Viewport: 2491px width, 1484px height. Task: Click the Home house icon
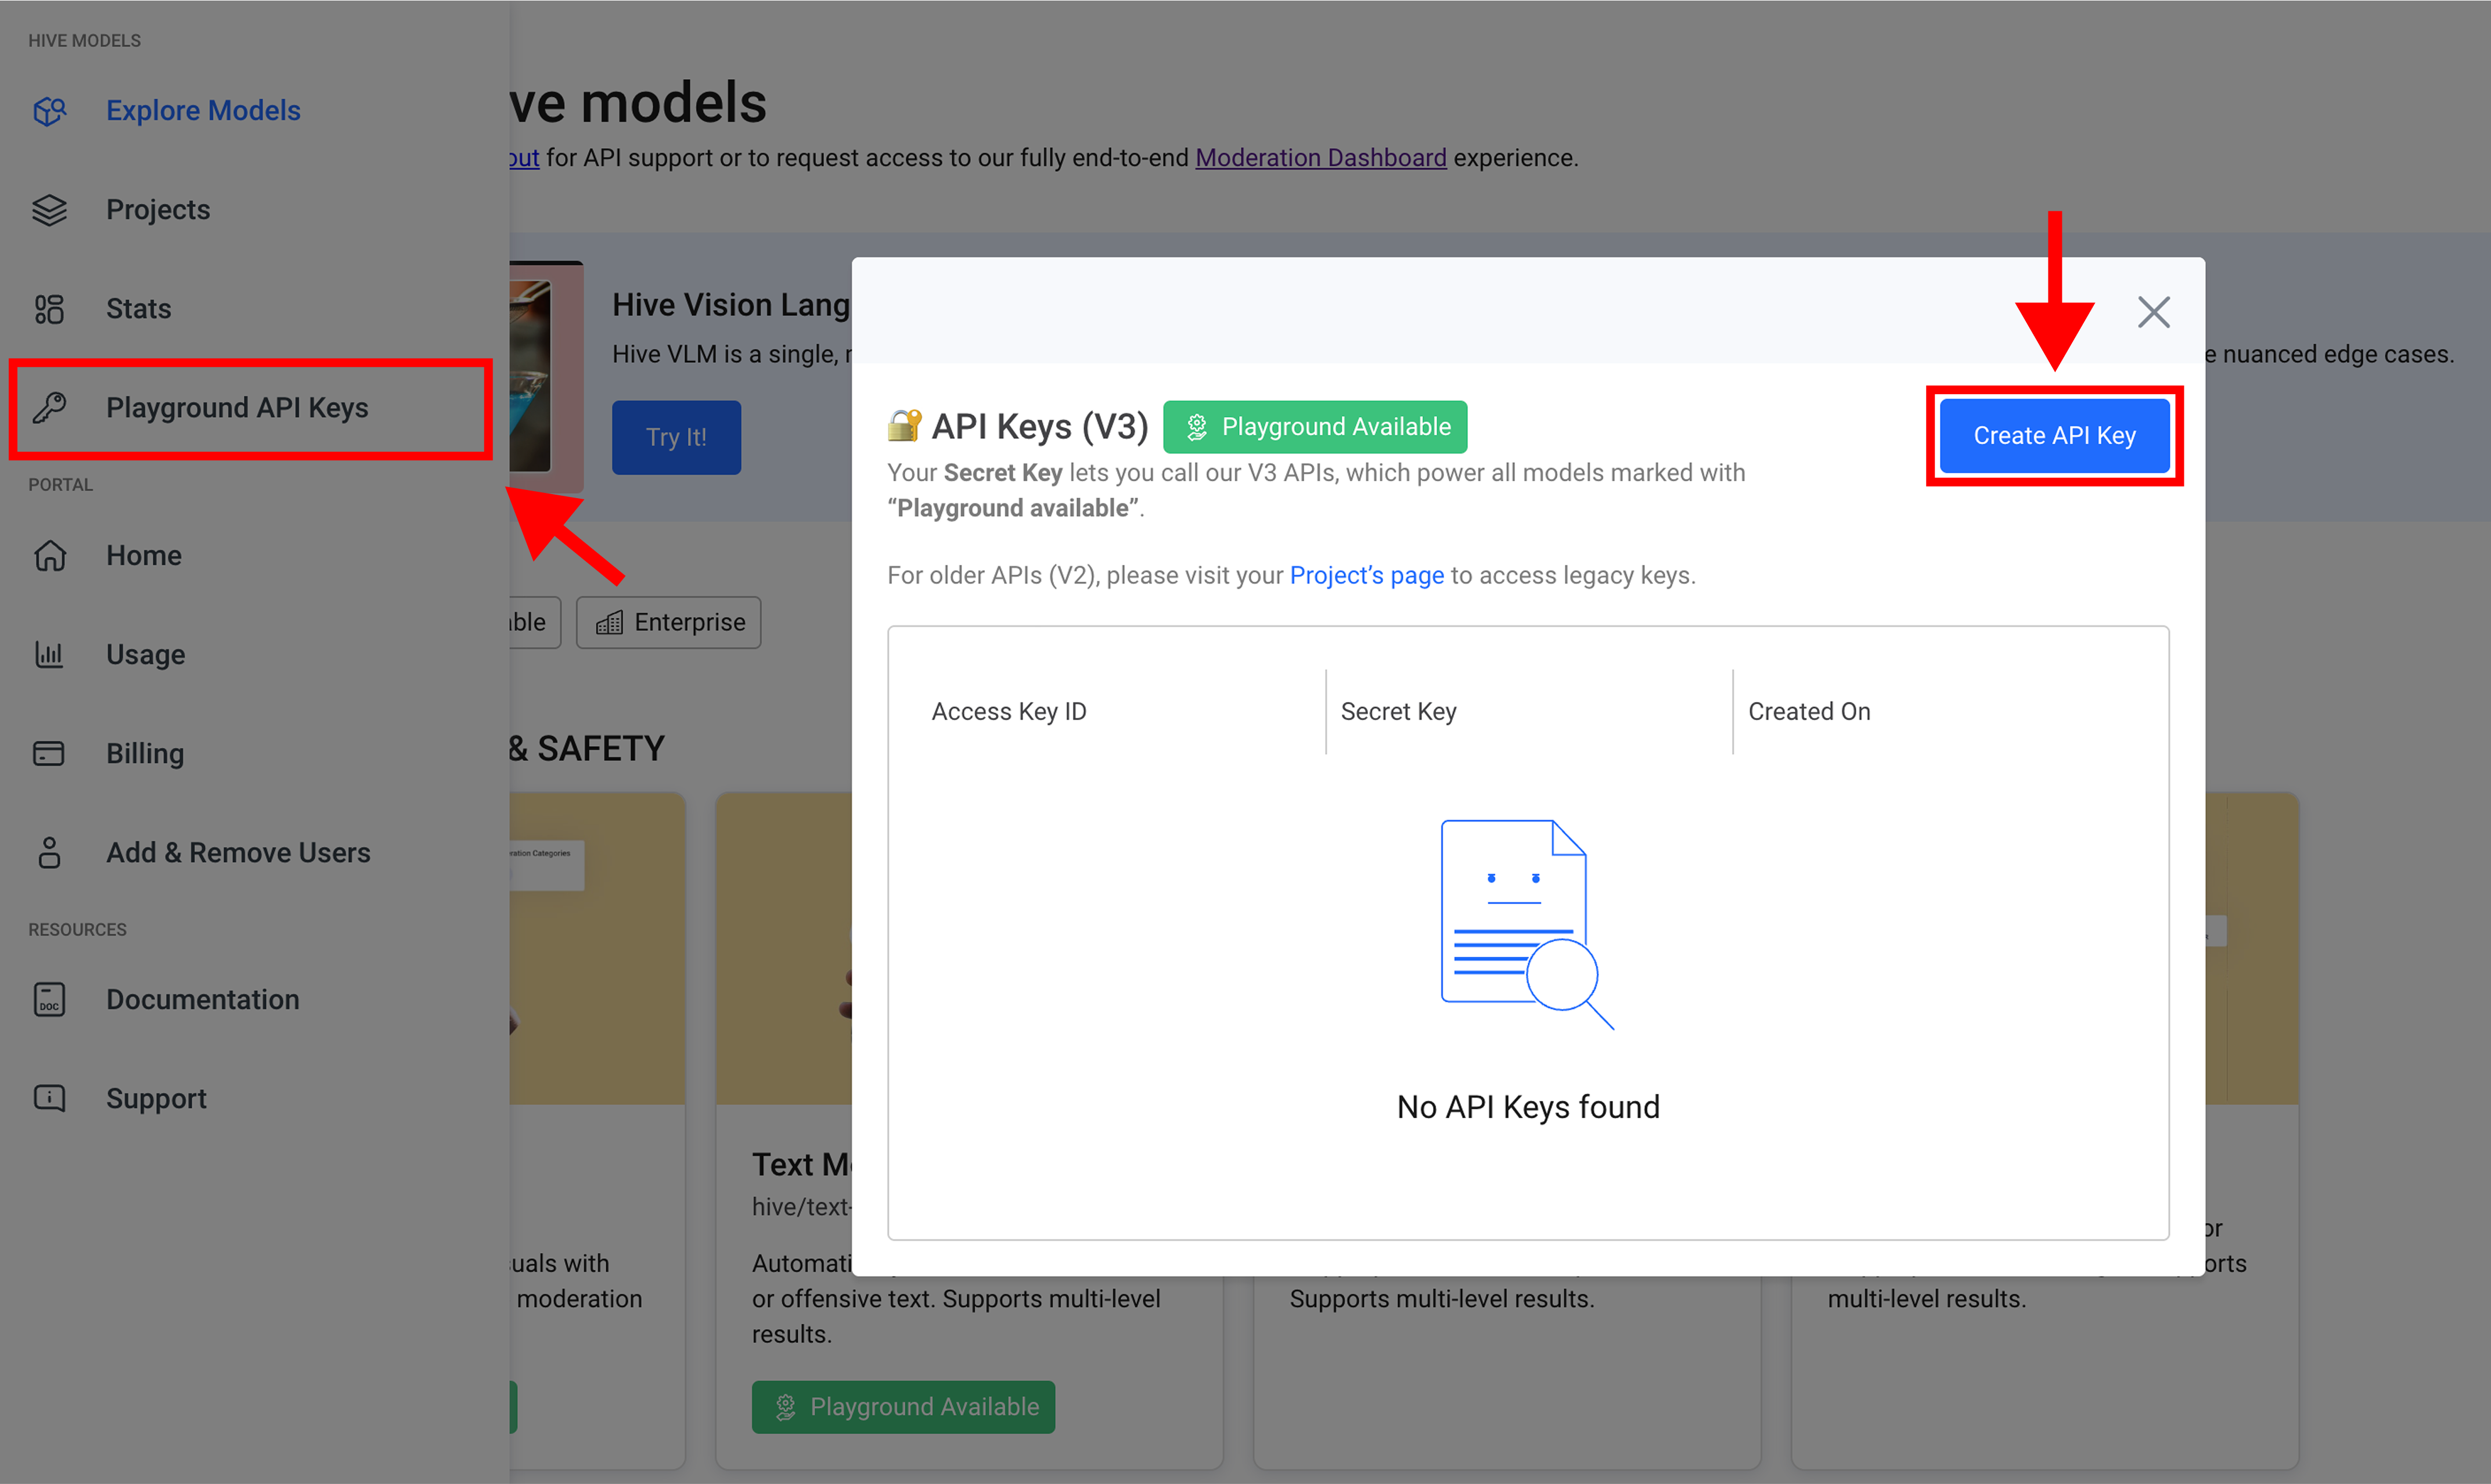pos(49,555)
